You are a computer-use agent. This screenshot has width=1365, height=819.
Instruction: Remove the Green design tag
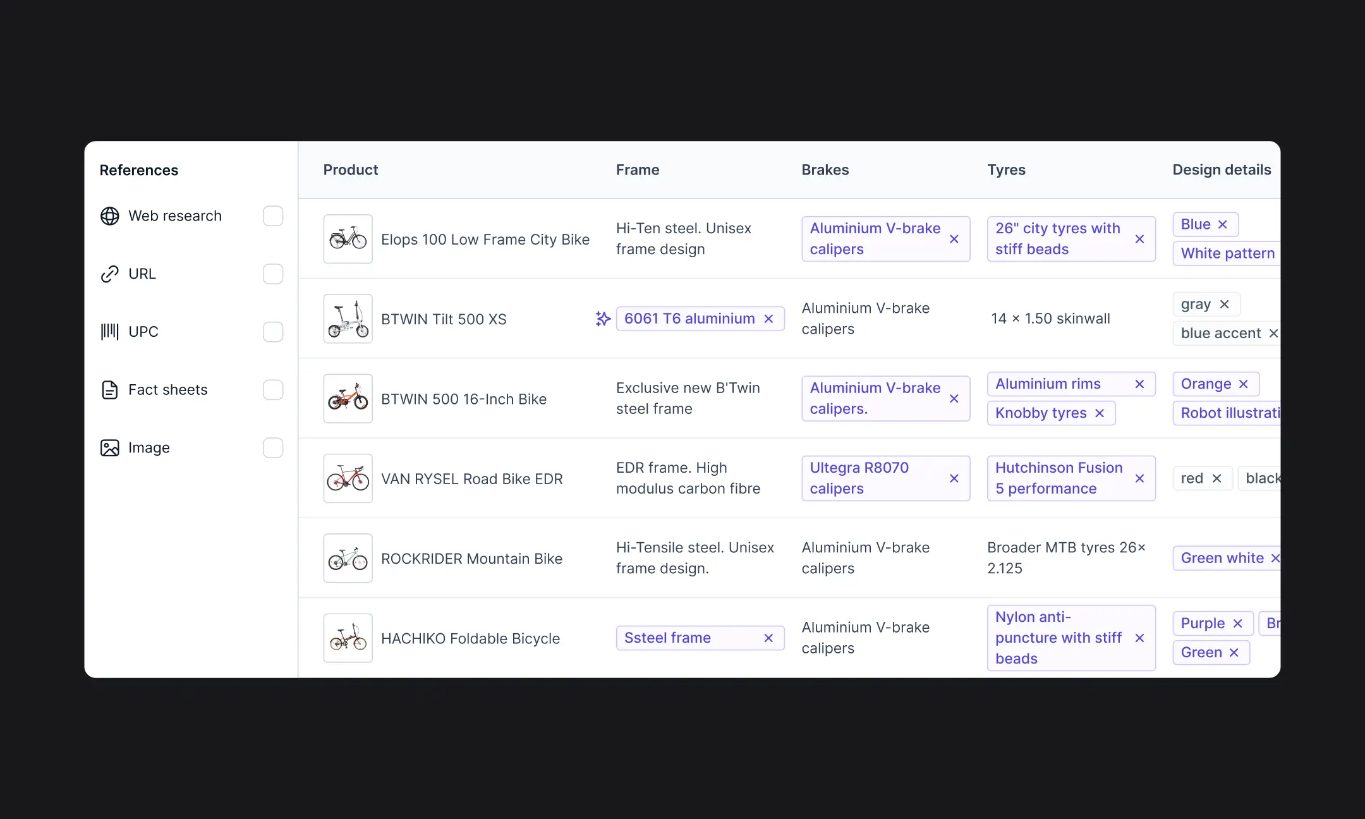[x=1234, y=653]
